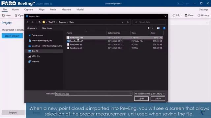Close the Import data dialog
This screenshot has height=118, width=211.
click(166, 16)
